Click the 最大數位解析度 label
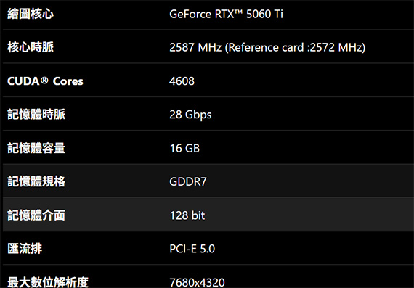The height and width of the screenshot is (288, 414). click(48, 282)
